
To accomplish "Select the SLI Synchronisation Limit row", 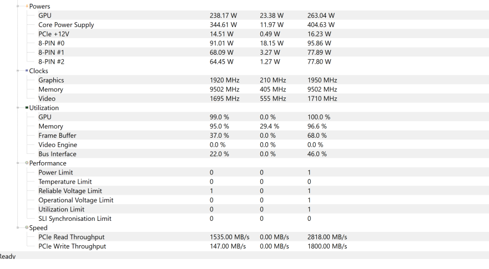I will (75, 219).
